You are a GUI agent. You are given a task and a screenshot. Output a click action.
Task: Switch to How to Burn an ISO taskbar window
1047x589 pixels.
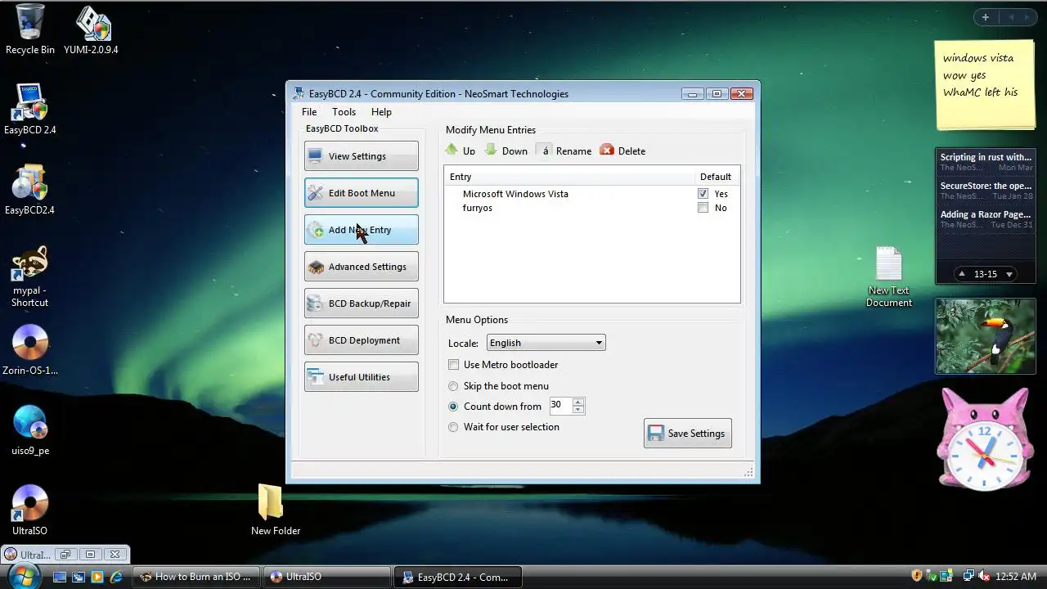coord(196,577)
